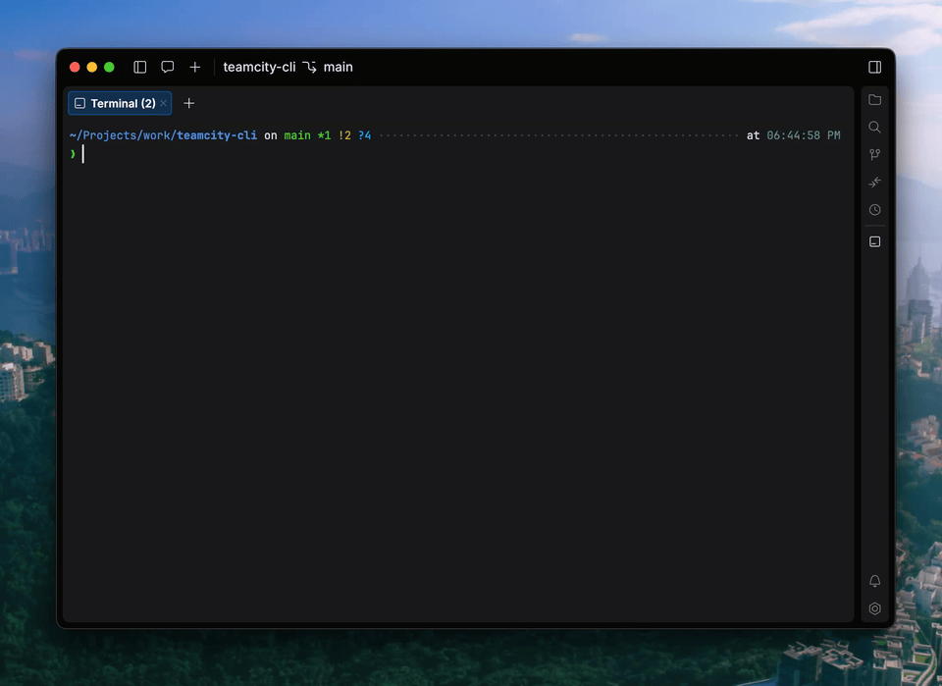Open the teamcity-cli project switcher
Screen dimensions: 942x686
point(259,68)
